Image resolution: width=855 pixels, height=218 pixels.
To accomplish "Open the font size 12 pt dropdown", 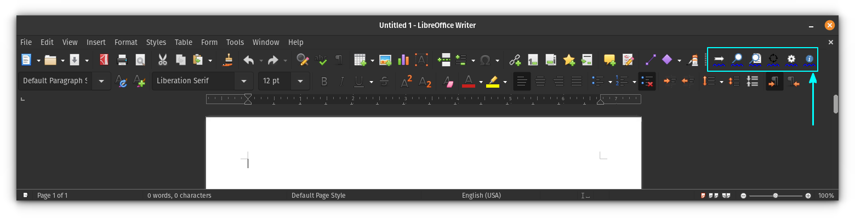I will tap(300, 81).
